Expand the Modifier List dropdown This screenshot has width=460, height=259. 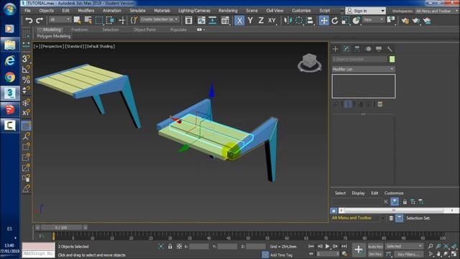363,69
